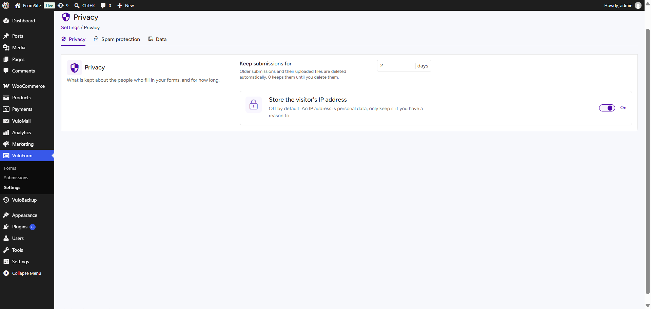651x309 pixels.
Task: Click the Collapse Menu arrow icon
Action: 6,273
